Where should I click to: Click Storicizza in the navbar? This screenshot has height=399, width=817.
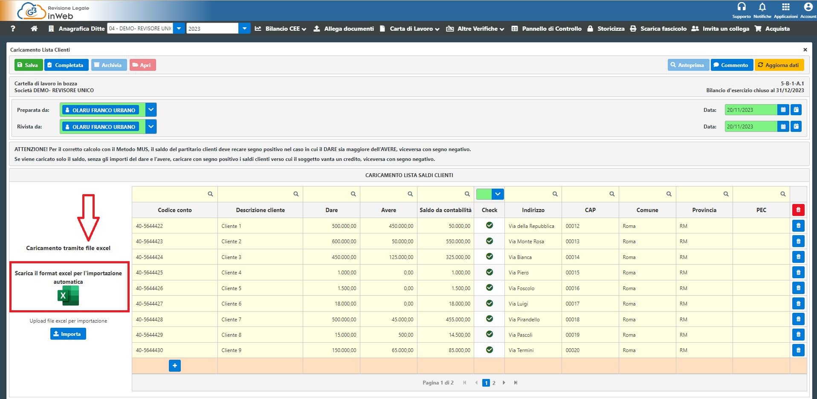tap(606, 29)
